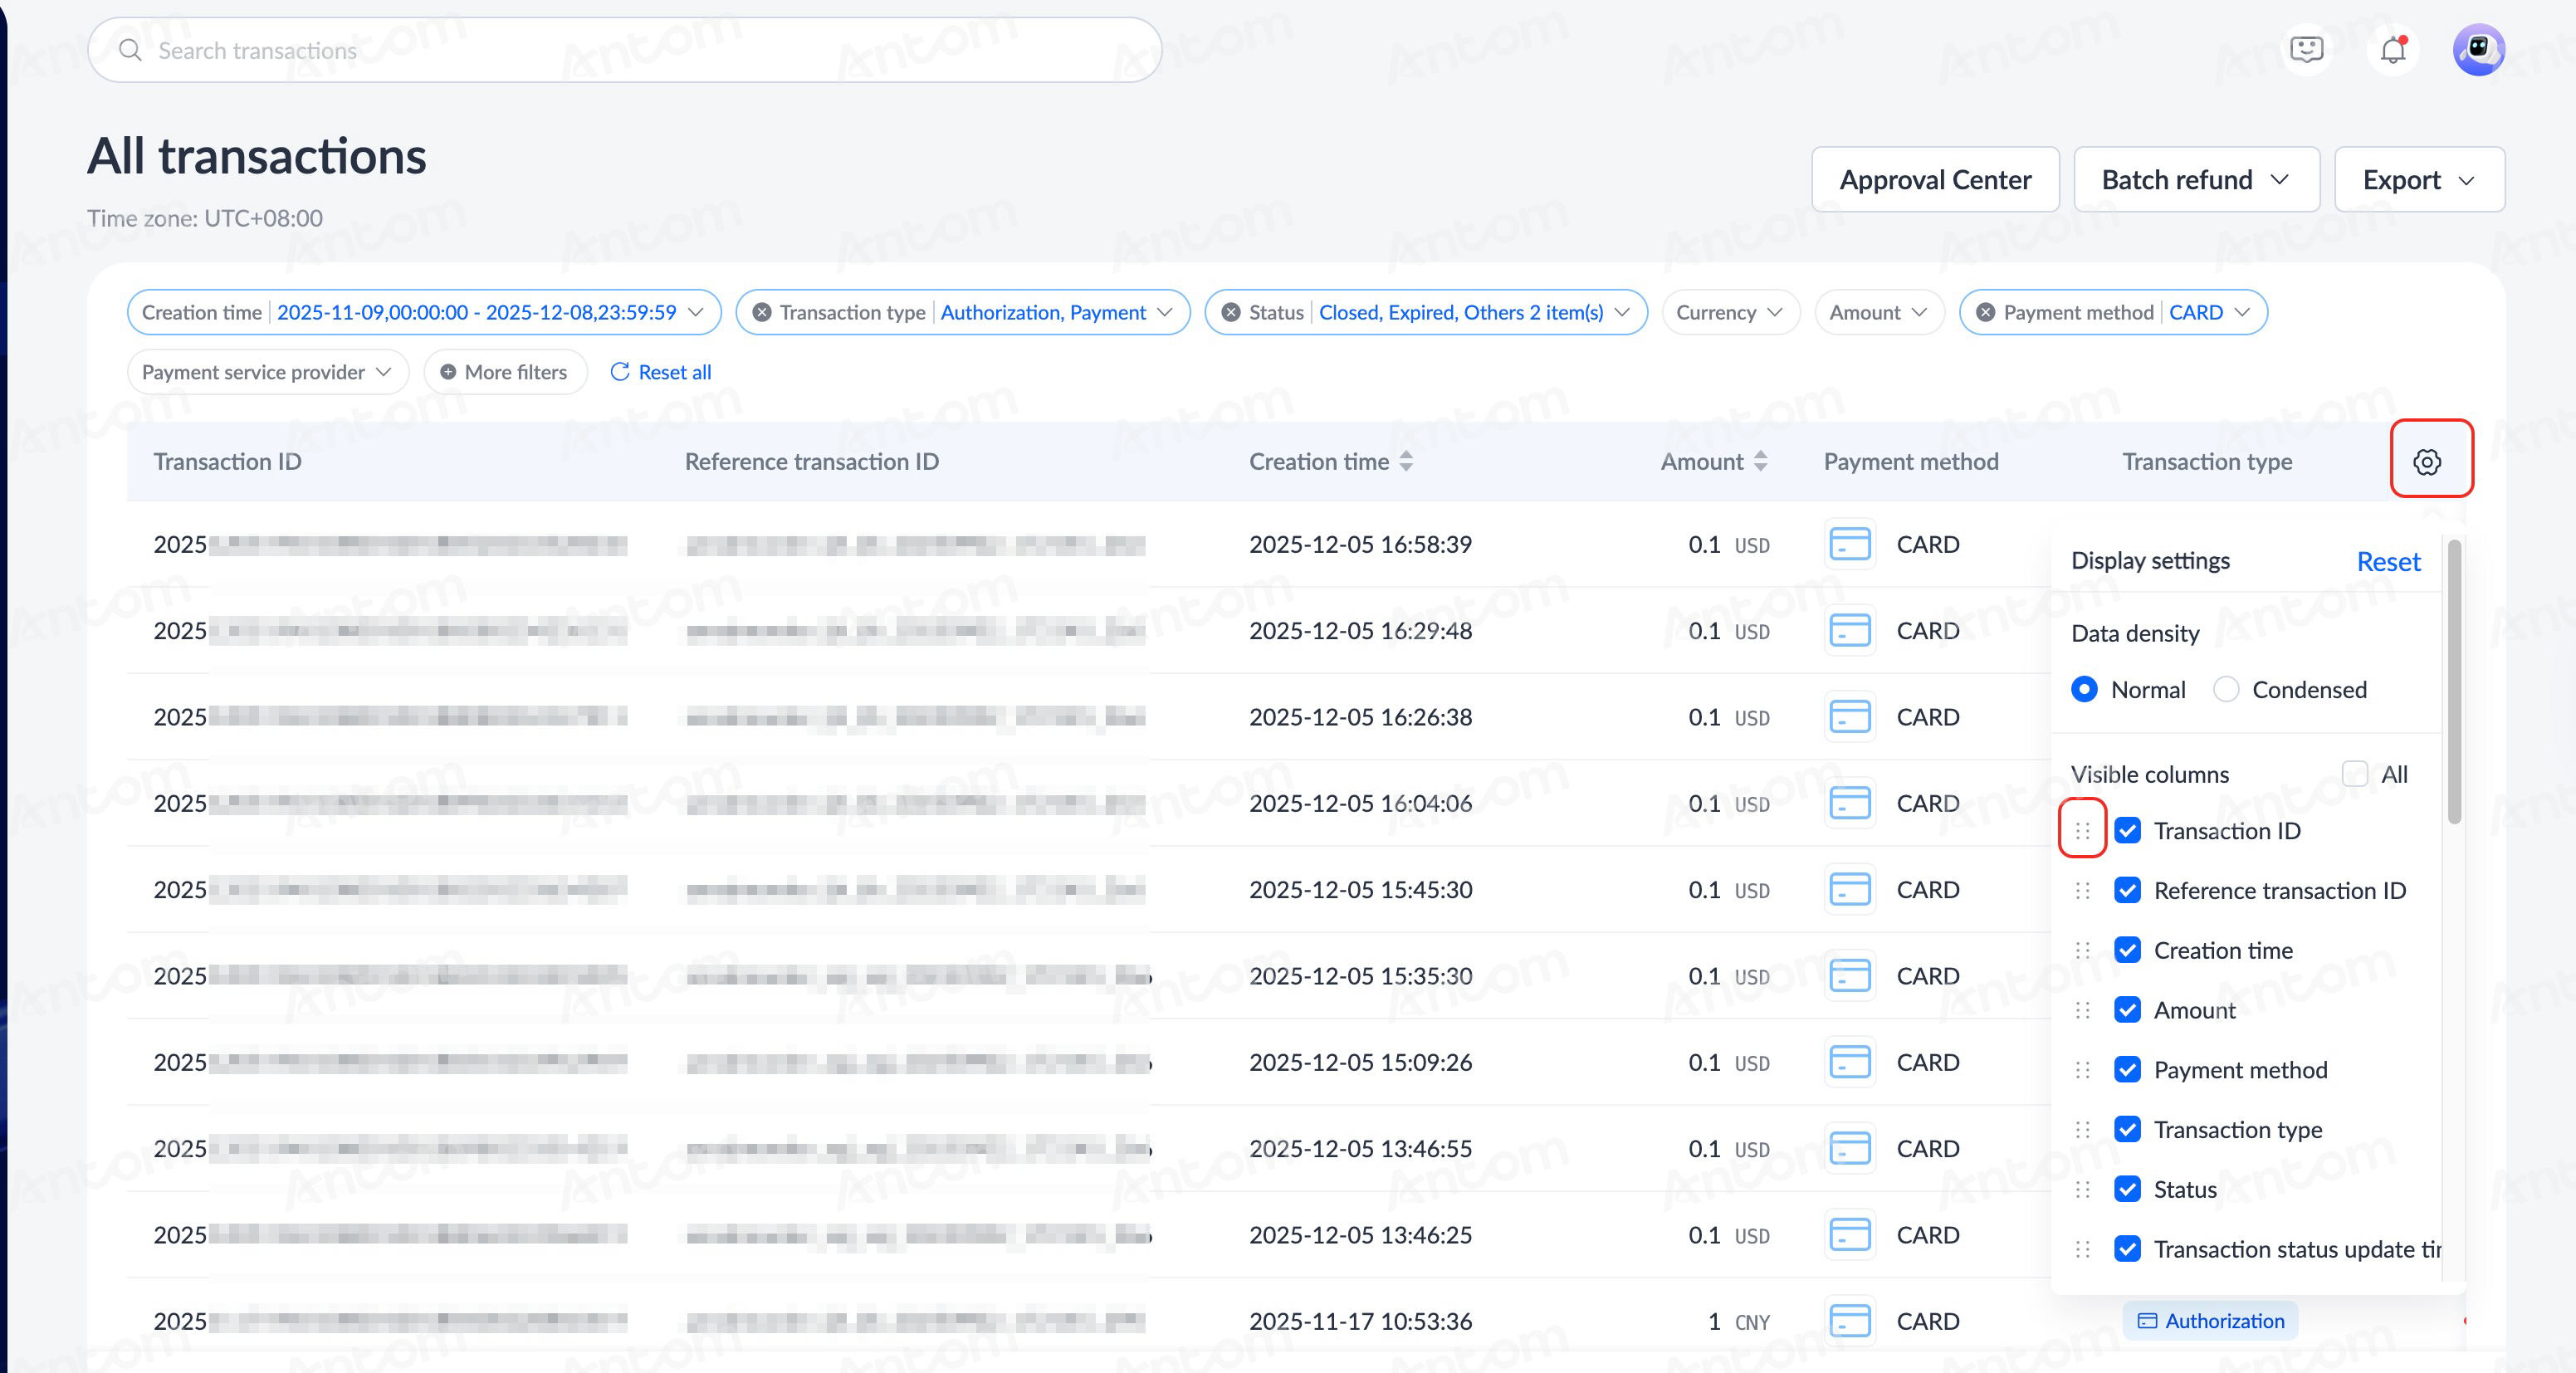
Task: Toggle the Transaction type column checkbox
Action: (x=2127, y=1129)
